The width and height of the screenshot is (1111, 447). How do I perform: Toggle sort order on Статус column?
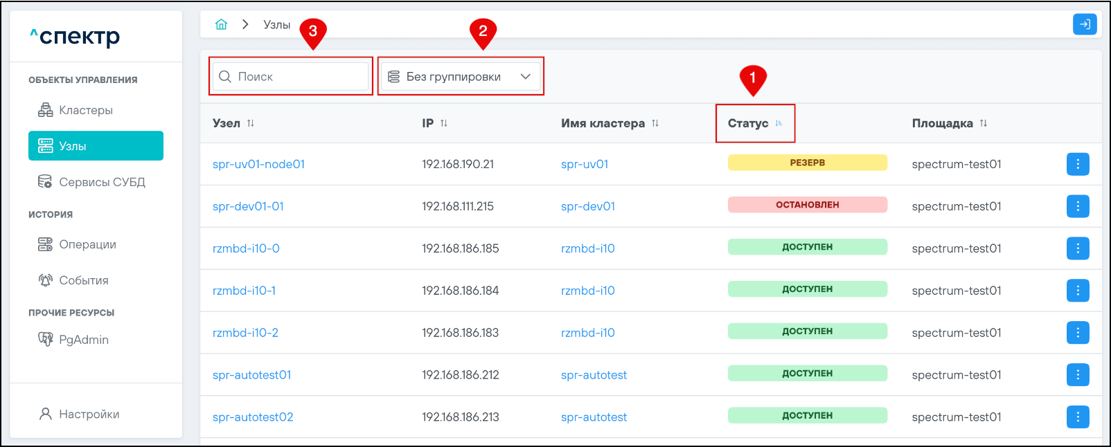point(779,123)
